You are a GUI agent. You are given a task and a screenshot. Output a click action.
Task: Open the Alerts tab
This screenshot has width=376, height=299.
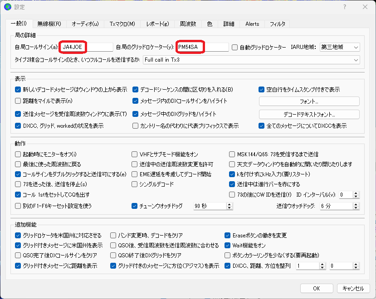pos(252,24)
